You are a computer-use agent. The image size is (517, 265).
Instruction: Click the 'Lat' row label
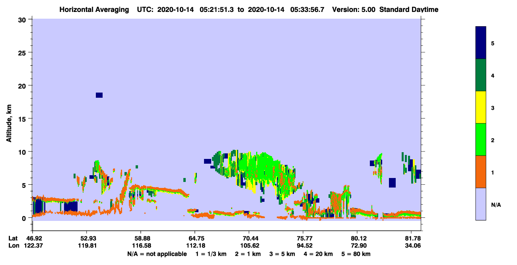click(x=13, y=238)
